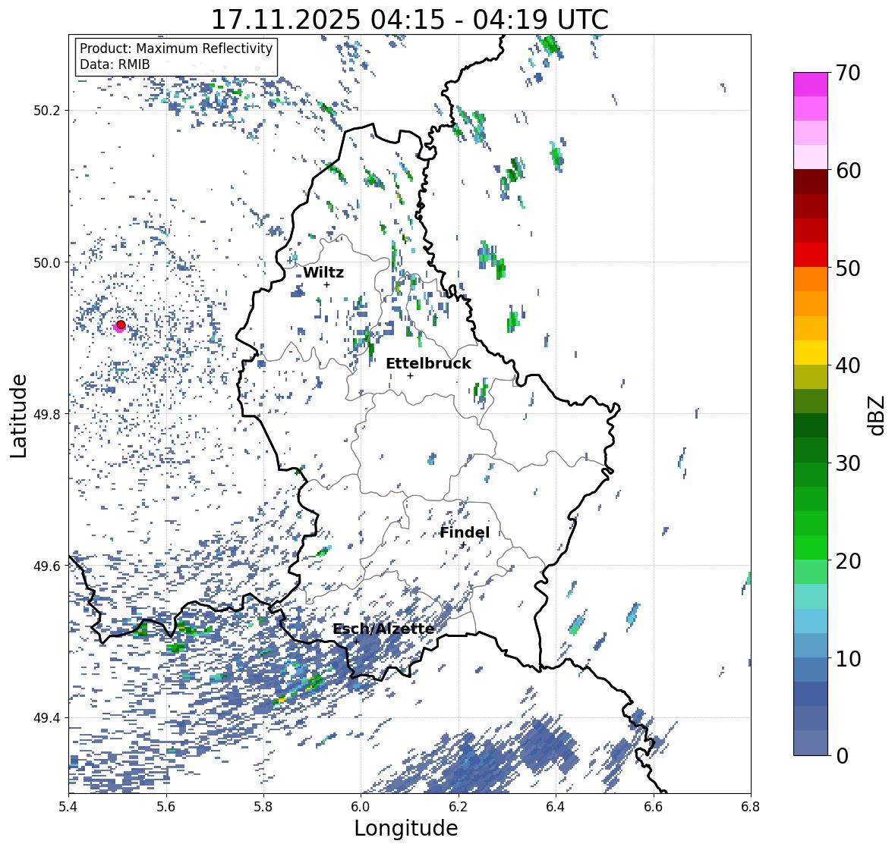The height and width of the screenshot is (847, 895).
Task: Click the Data: RMIB text
Action: tap(115, 64)
